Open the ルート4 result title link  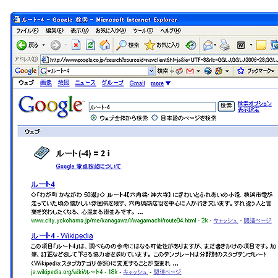[x=43, y=184]
